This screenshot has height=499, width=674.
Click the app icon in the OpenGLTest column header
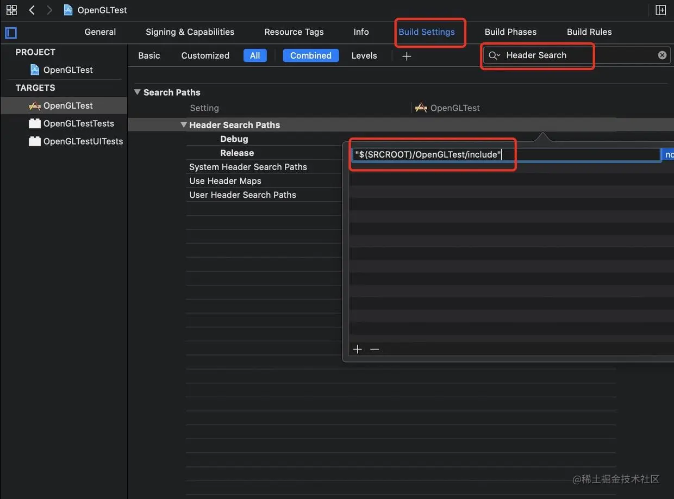point(421,108)
